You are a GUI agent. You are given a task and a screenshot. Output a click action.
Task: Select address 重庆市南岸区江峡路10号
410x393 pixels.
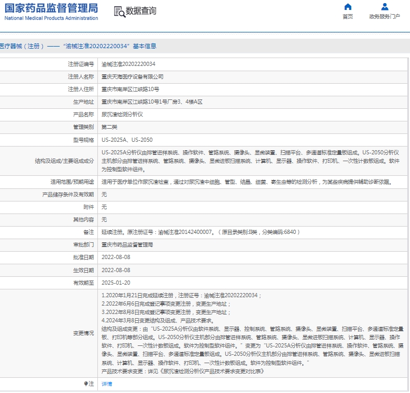tap(130, 89)
